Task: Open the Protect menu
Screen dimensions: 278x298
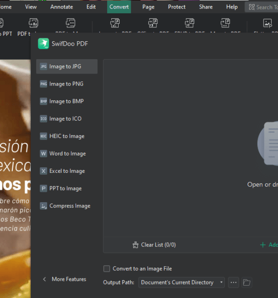Action: click(177, 7)
